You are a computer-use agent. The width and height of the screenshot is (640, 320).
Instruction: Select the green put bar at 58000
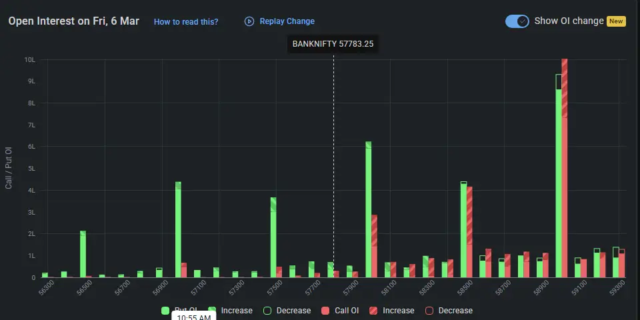(x=368, y=209)
